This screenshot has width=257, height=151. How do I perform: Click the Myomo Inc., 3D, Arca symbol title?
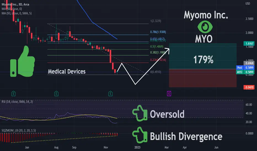click(15, 4)
